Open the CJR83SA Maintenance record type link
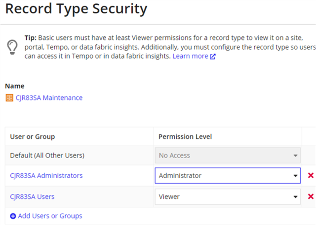Screen dimensions: 316x225 pos(49,98)
